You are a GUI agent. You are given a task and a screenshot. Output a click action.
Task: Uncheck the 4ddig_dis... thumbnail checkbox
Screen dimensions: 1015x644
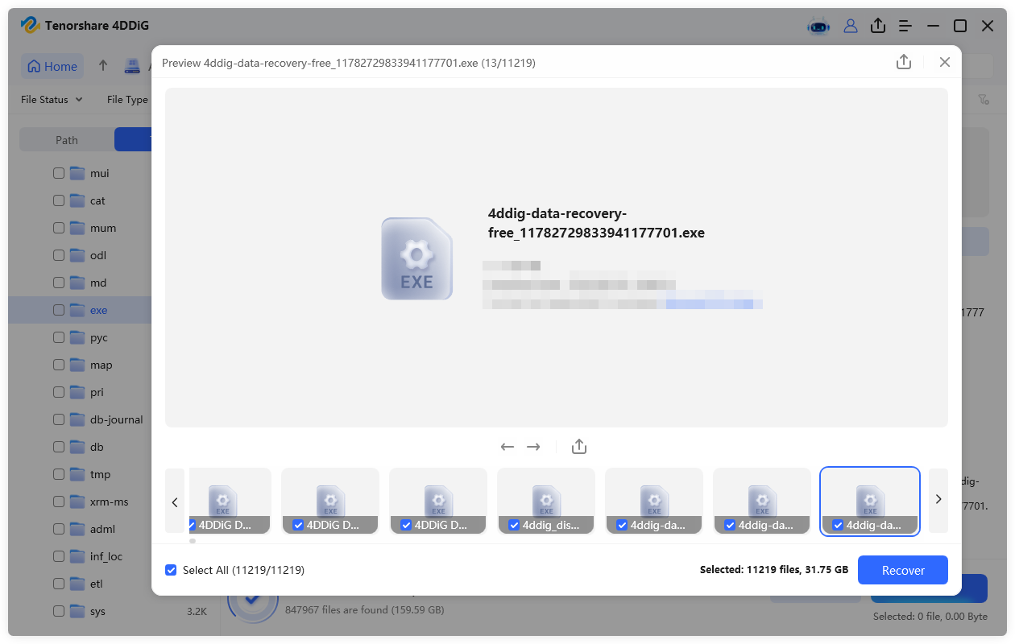[x=514, y=525]
